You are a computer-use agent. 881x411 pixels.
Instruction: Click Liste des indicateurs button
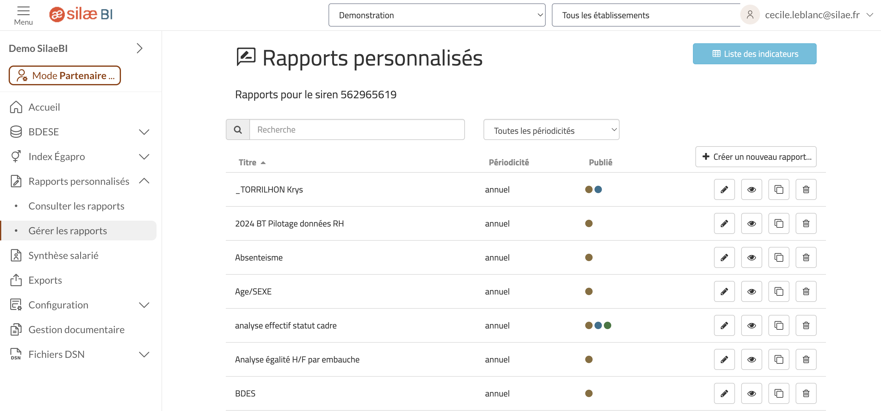click(x=755, y=53)
